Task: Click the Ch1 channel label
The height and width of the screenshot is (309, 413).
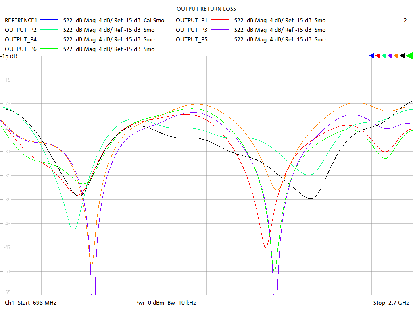Action: [x=9, y=303]
